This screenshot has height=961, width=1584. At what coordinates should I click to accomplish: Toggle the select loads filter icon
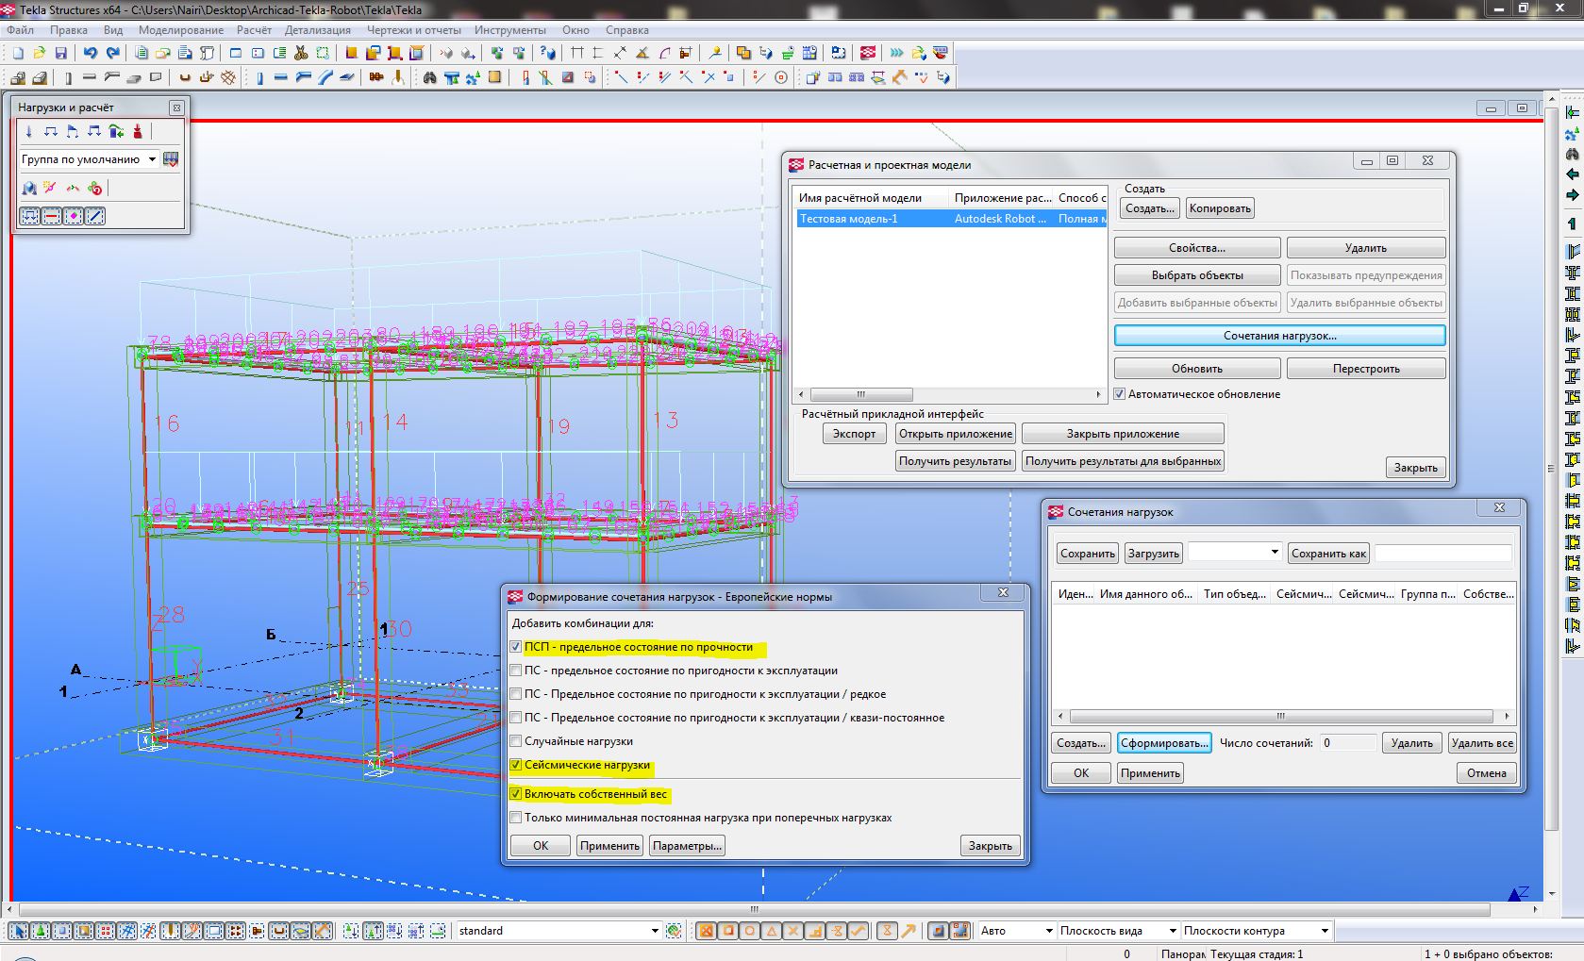tap(29, 216)
